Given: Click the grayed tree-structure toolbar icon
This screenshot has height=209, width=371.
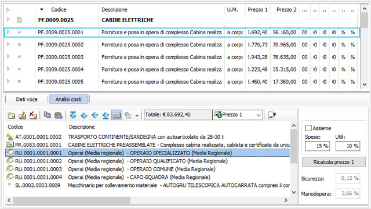Looking at the screenshot, I should click(x=128, y=116).
